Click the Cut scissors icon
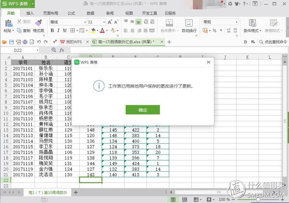 pos(19,22)
